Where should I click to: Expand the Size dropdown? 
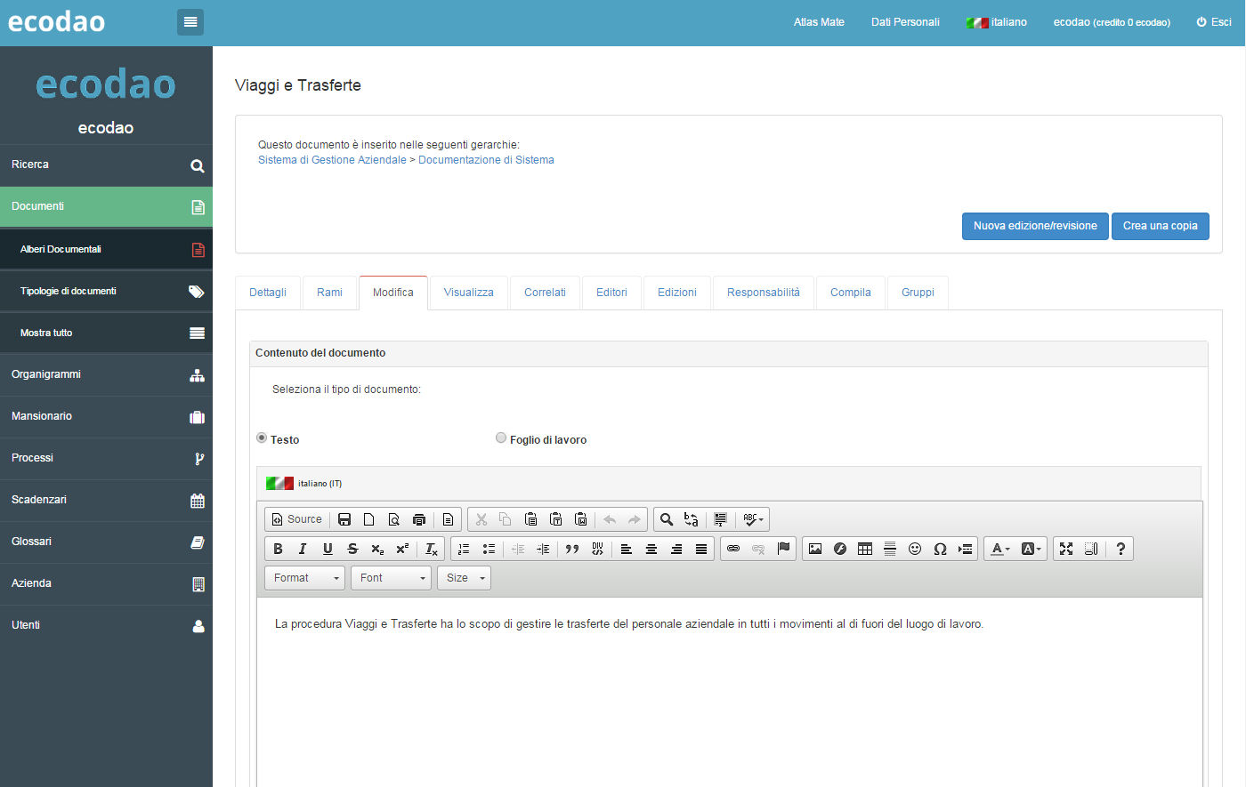(x=464, y=578)
